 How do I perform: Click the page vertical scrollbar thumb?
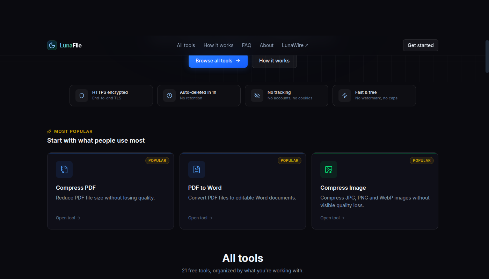487,56
